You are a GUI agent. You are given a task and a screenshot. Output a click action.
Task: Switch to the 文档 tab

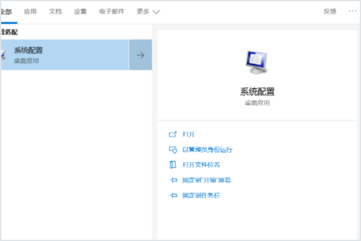click(x=55, y=11)
